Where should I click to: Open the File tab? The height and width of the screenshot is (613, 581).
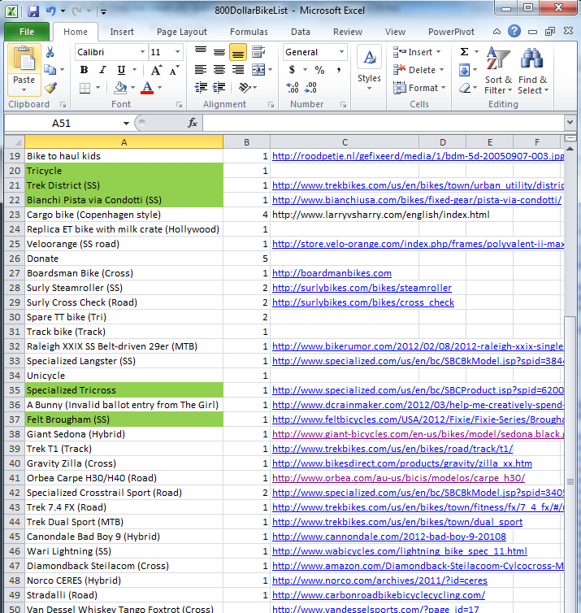27,32
